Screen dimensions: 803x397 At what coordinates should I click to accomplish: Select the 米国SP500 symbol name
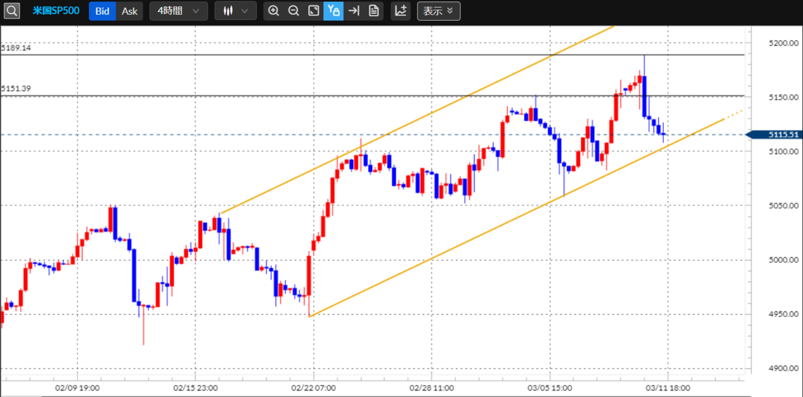click(x=56, y=11)
